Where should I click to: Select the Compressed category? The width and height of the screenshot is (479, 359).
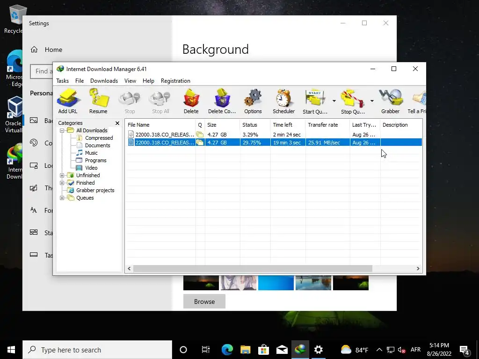click(99, 138)
